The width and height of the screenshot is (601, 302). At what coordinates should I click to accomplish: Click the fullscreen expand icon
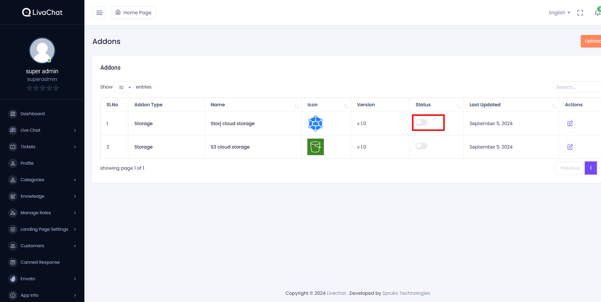[580, 13]
